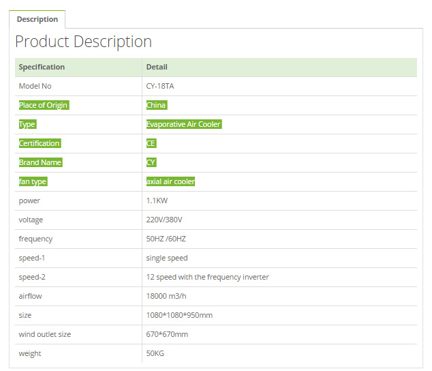Select the 18000 m3/h airflow value
This screenshot has width=432, height=371.
pos(166,296)
